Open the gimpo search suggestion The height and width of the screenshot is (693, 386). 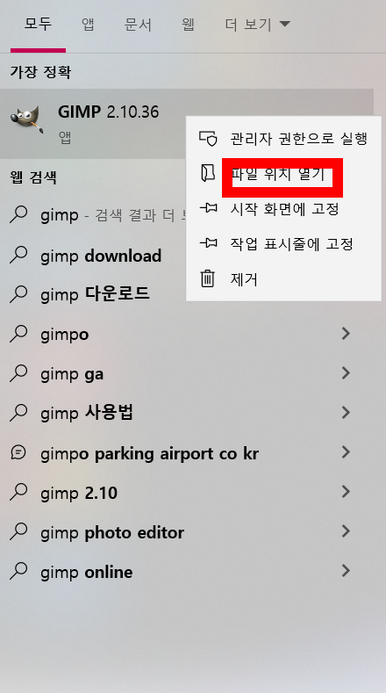click(x=186, y=334)
